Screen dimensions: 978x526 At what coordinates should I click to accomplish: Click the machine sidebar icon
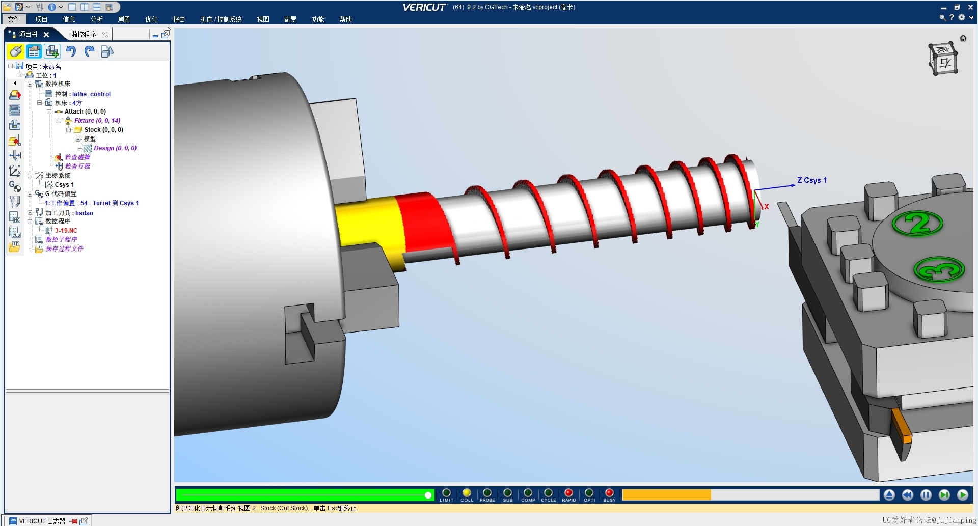point(15,125)
